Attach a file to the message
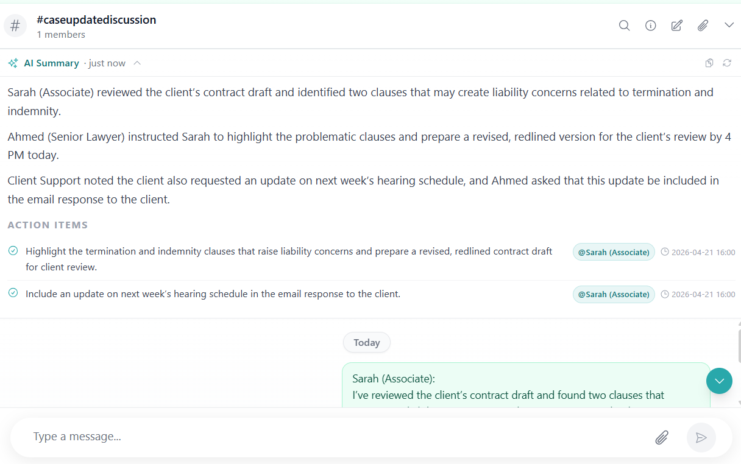This screenshot has height=464, width=741. 662,437
